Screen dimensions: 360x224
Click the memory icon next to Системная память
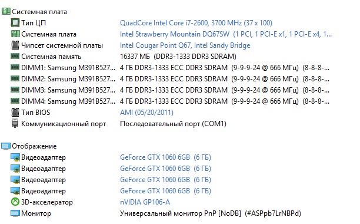(15, 56)
